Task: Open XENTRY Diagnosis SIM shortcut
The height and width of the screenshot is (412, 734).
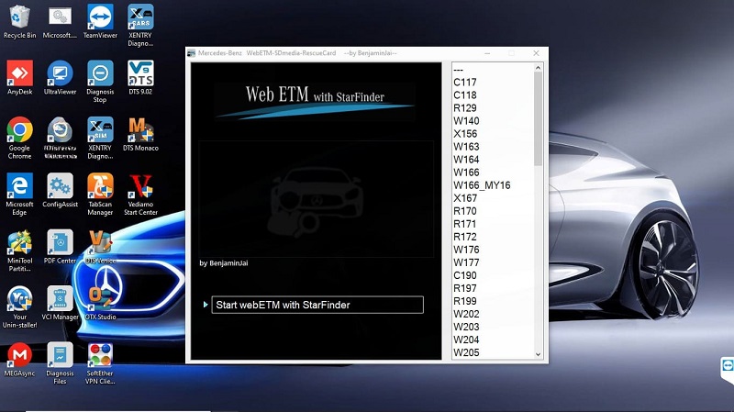Action: coord(100,139)
